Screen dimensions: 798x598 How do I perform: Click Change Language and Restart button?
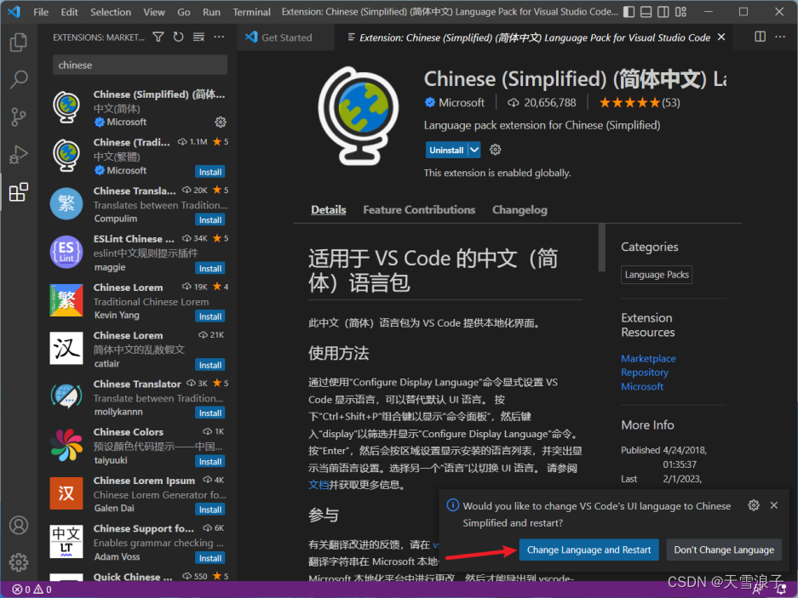point(588,550)
